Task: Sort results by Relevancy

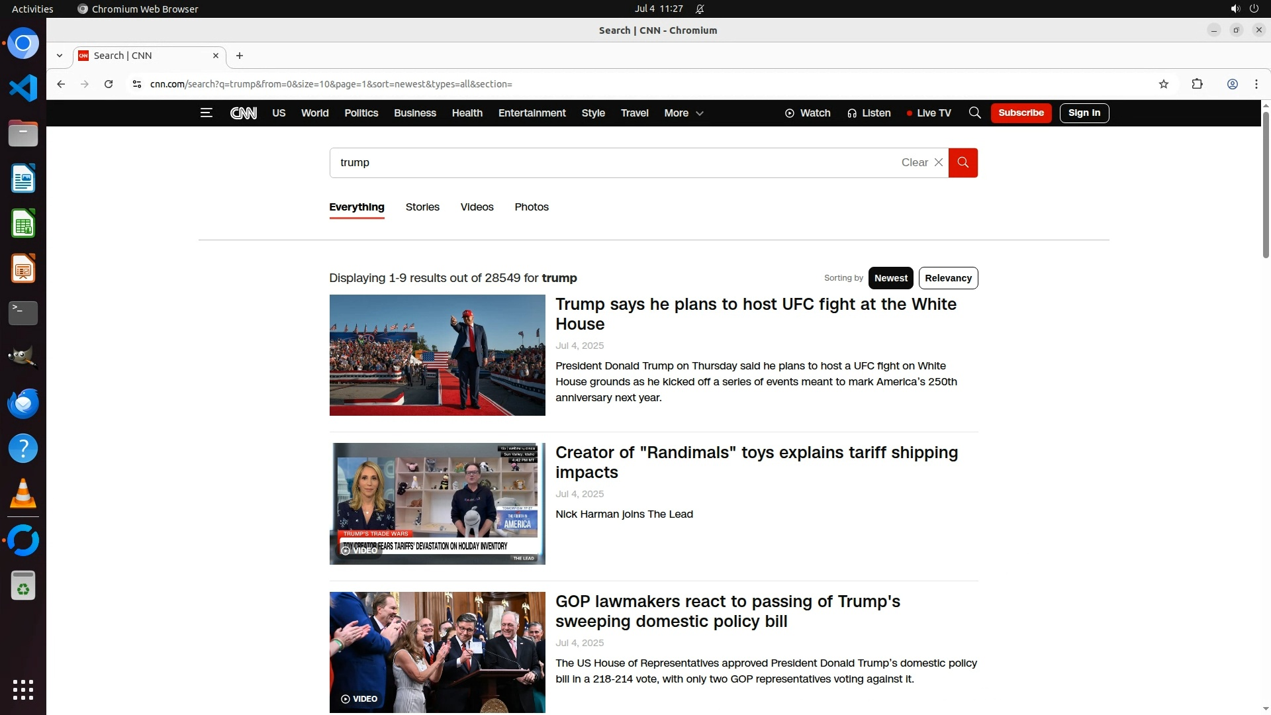Action: coord(948,278)
